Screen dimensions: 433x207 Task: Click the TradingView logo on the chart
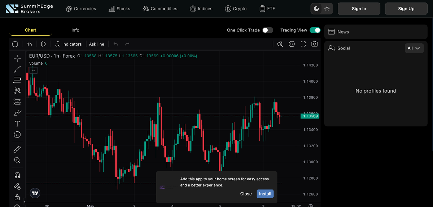coord(35,193)
